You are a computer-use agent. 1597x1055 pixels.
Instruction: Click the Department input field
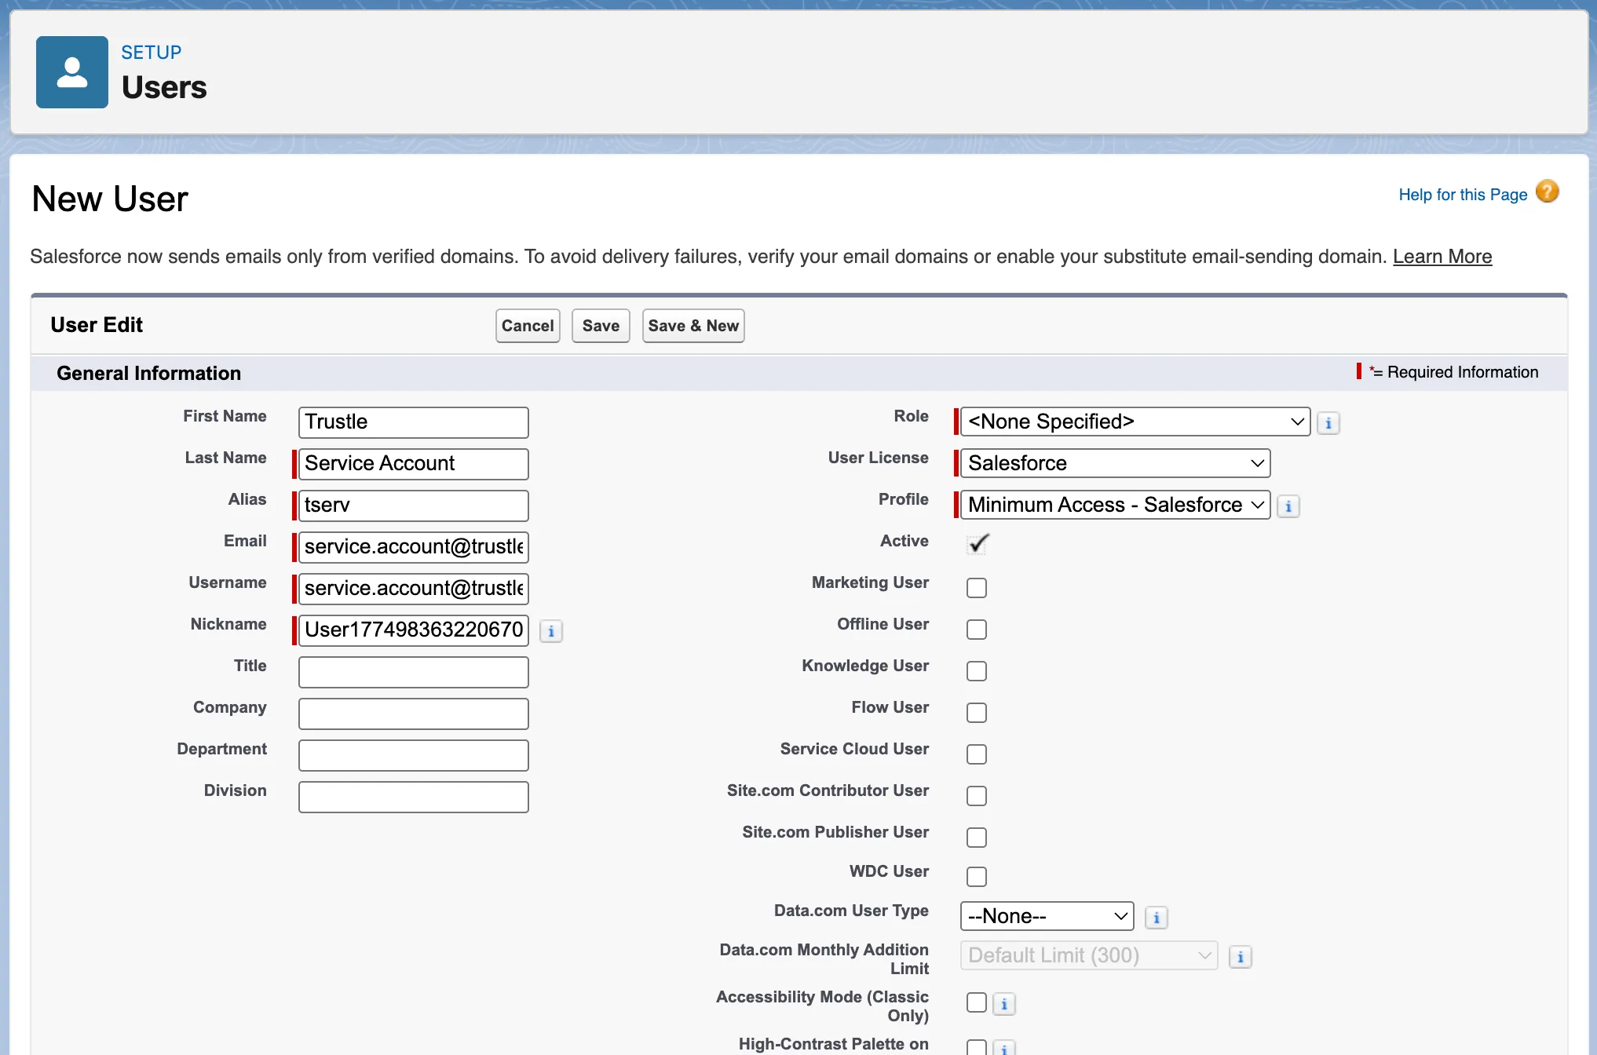(x=414, y=755)
